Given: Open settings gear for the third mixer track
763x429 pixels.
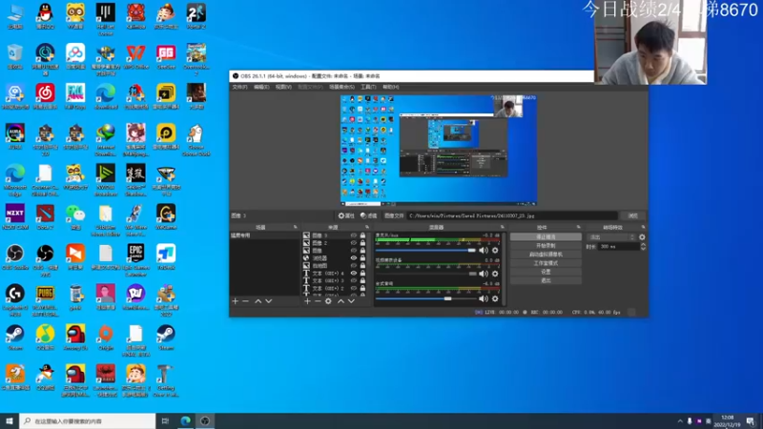Looking at the screenshot, I should (495, 298).
